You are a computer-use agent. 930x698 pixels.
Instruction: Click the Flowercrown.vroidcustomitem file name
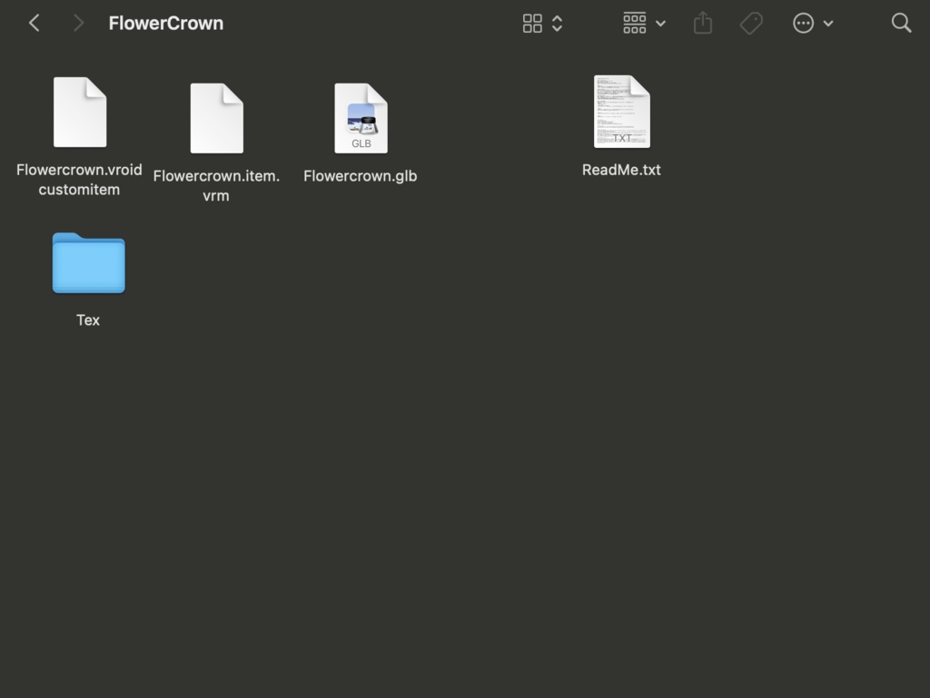(79, 180)
